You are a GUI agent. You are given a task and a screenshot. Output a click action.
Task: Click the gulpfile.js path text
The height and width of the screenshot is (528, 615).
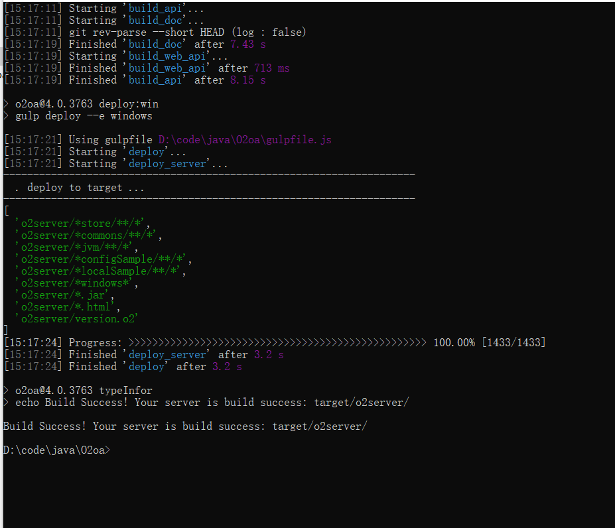[244, 140]
